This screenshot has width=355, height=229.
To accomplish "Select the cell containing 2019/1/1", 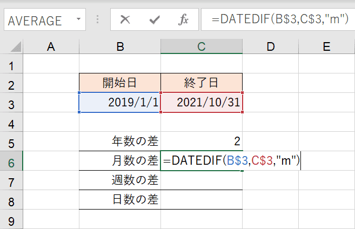I will (120, 102).
